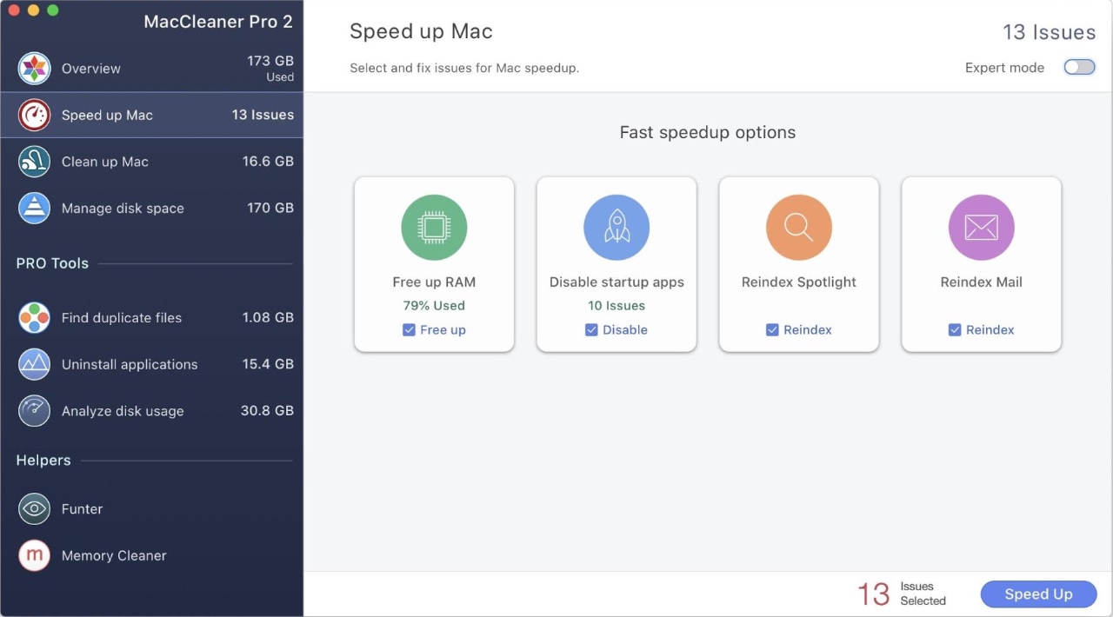Click the purple Reindex Mail envelope icon
This screenshot has width=1113, height=617.
pos(981,228)
